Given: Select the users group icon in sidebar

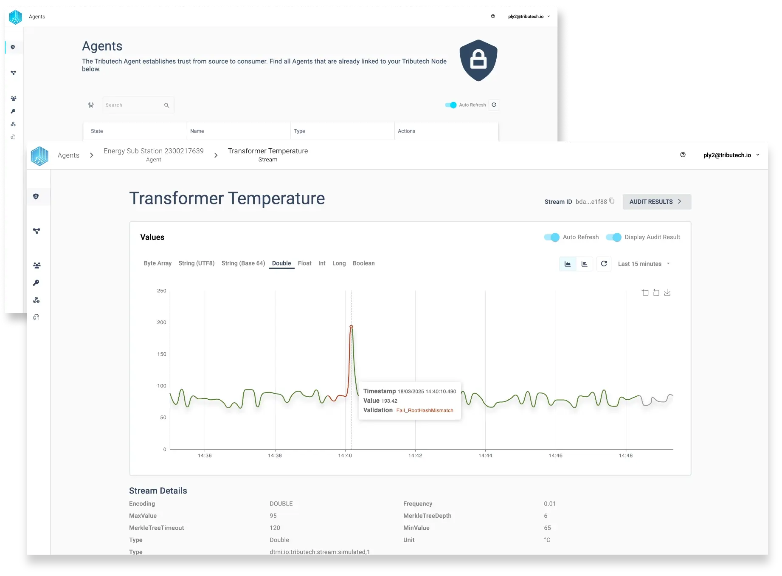Looking at the screenshot, I should pyautogui.click(x=37, y=265).
